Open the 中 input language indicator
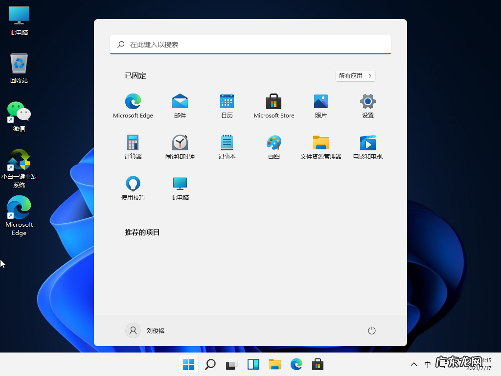Image resolution: width=501 pixels, height=376 pixels. (x=427, y=364)
